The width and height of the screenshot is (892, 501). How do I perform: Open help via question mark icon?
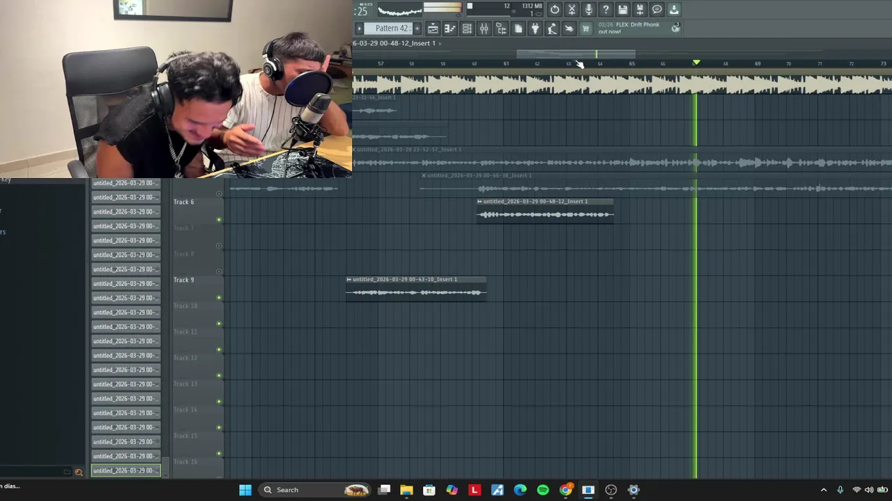(606, 10)
